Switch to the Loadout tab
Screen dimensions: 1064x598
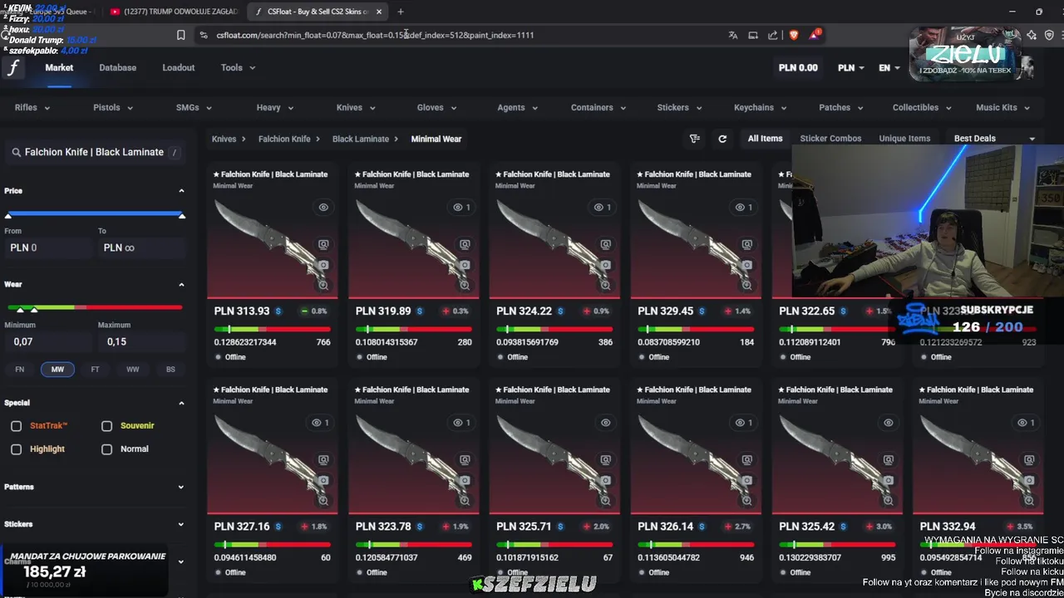[x=178, y=68]
